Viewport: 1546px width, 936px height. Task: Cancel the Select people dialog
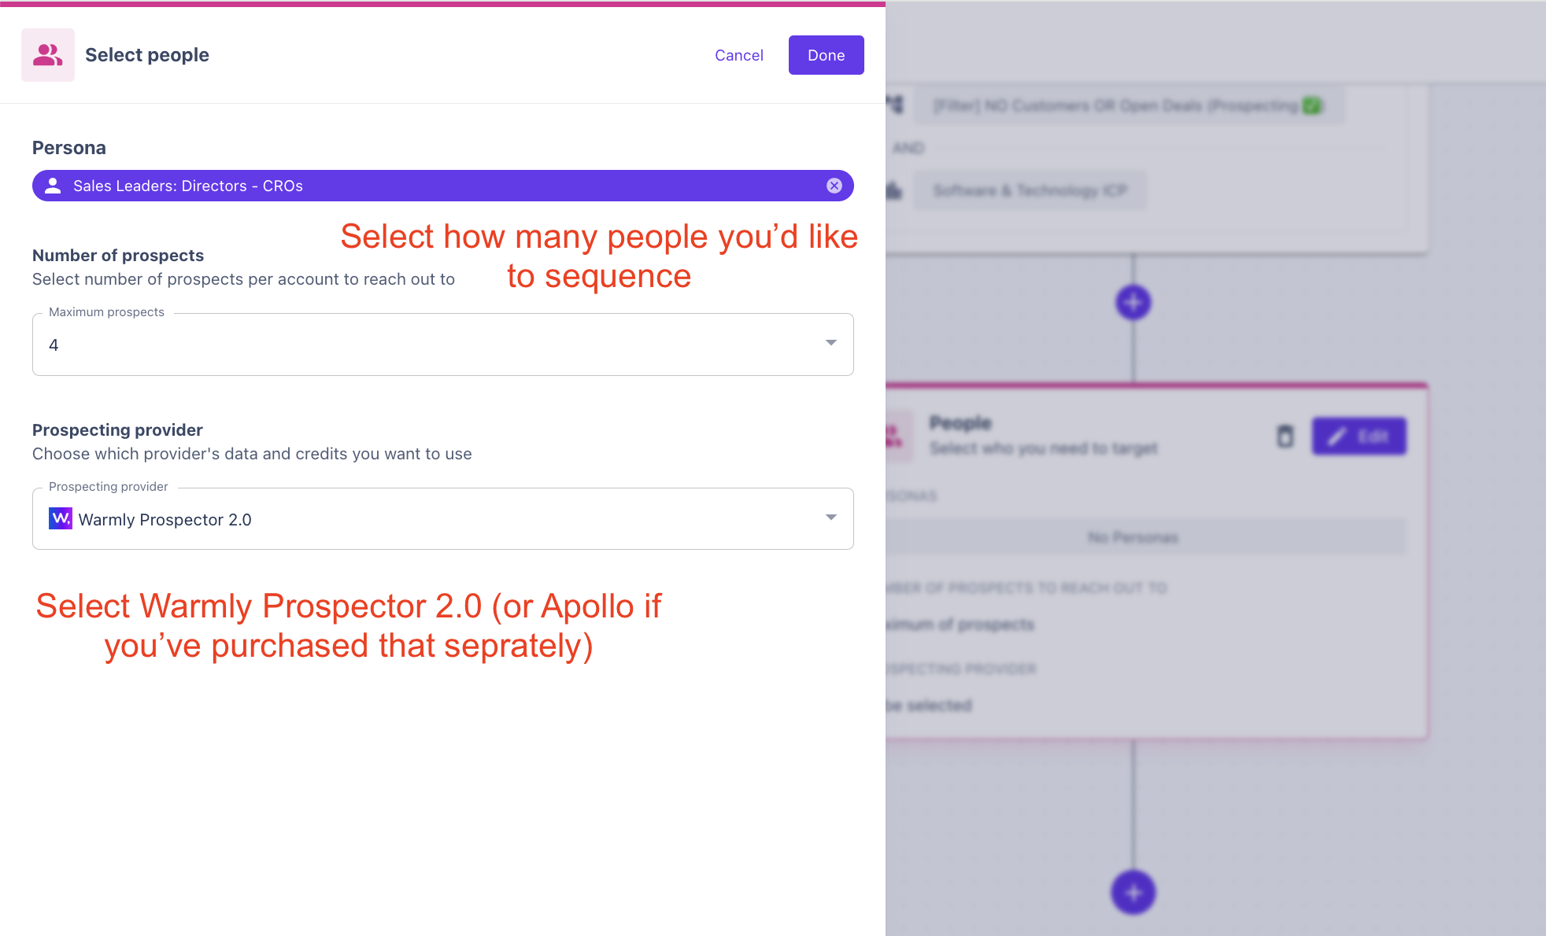pos(738,55)
